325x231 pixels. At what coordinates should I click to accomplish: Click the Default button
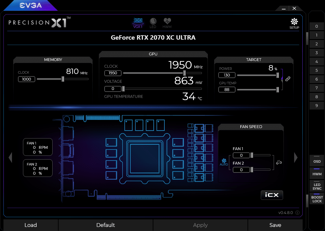(106, 225)
